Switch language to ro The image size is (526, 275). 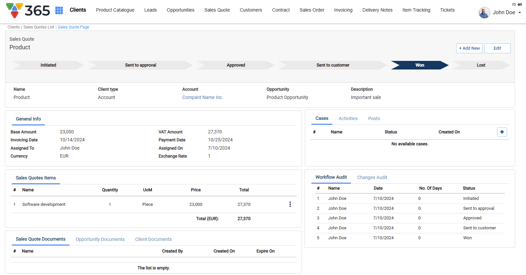pos(514,4)
